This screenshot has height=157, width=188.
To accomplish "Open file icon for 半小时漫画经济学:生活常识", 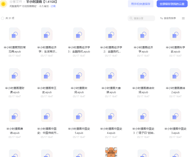I will (47, 34).
